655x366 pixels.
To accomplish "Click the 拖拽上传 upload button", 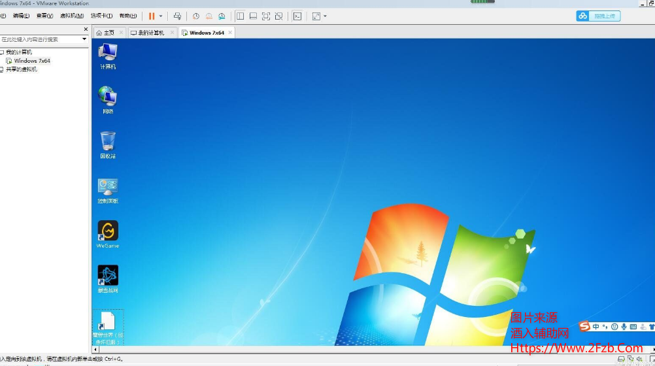I will (x=598, y=16).
